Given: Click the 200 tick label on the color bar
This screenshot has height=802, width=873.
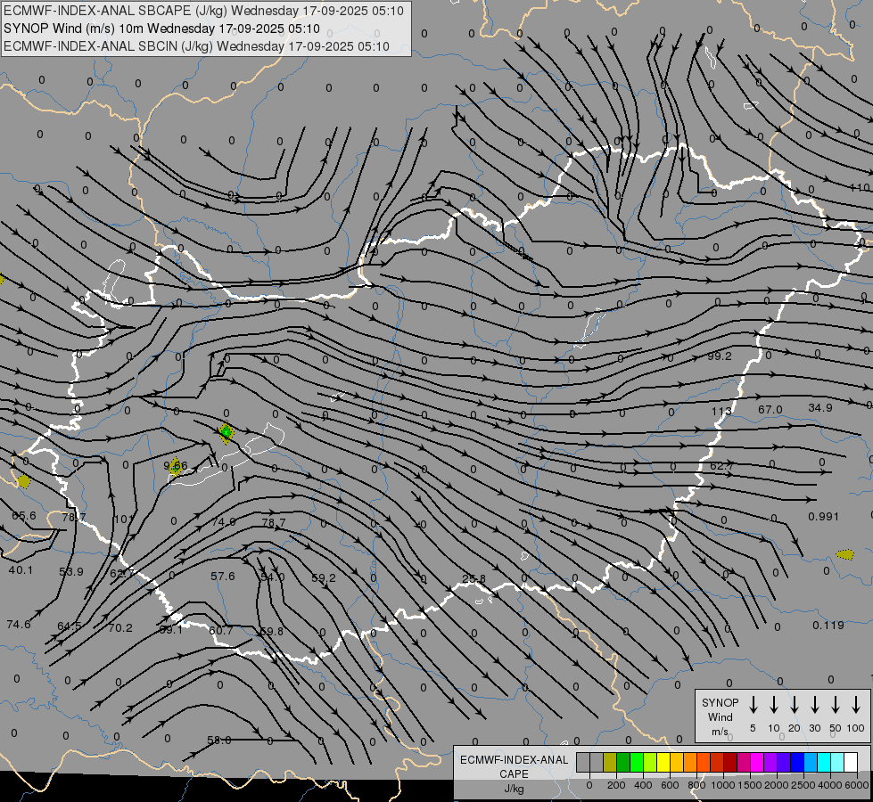Looking at the screenshot, I should 616,785.
